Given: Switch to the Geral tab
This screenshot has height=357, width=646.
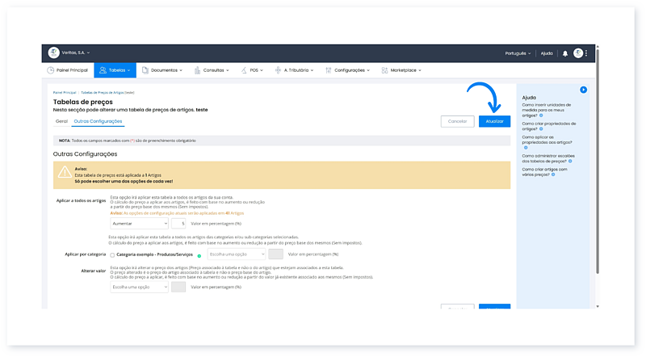Looking at the screenshot, I should [x=61, y=121].
